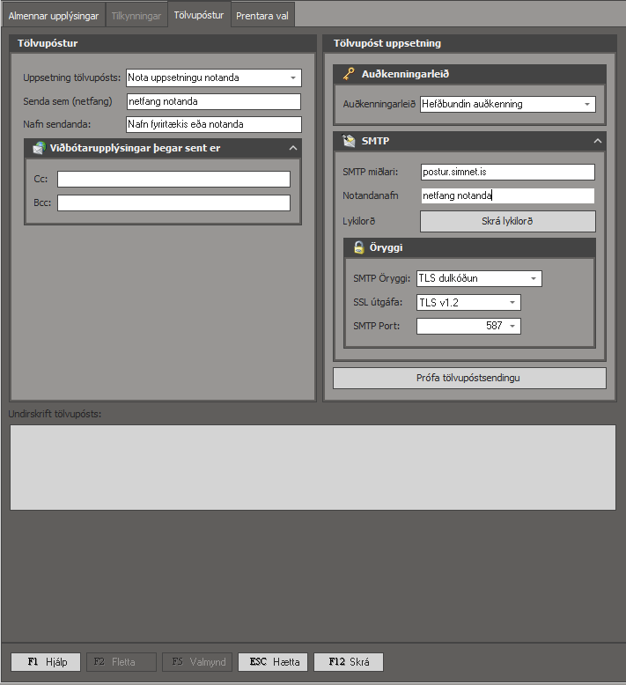
Task: Open the Auðkenningarleið dropdown
Action: pos(586,104)
